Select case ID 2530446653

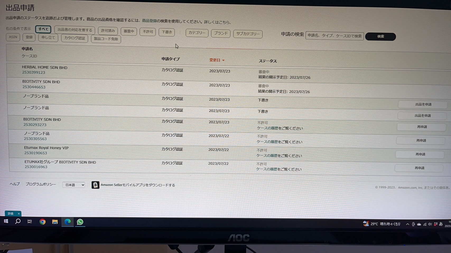pyautogui.click(x=34, y=87)
